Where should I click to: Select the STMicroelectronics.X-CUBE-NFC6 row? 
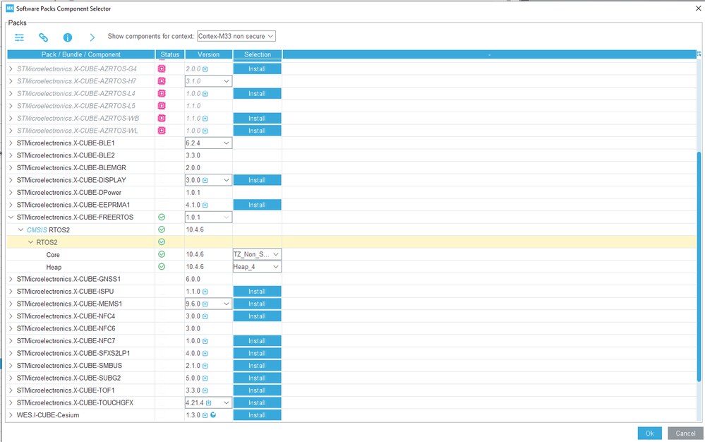tap(66, 329)
